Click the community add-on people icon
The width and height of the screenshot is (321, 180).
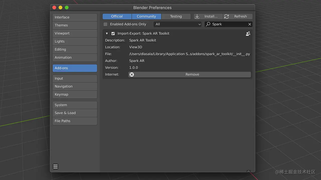pos(248,33)
